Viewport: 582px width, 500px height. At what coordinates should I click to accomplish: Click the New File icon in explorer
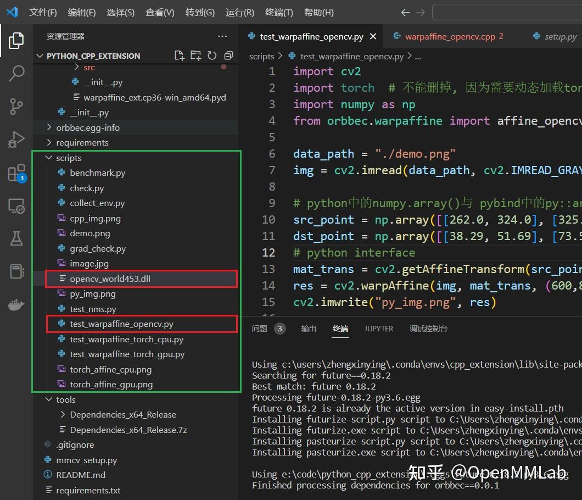pyautogui.click(x=179, y=55)
